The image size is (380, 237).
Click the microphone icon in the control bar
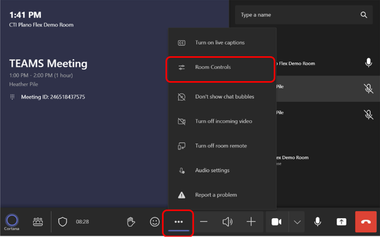tap(317, 221)
